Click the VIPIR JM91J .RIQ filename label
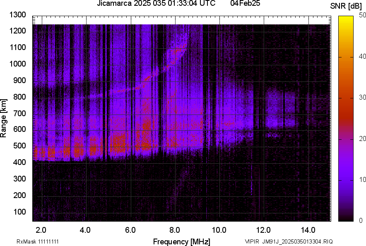366x246 pixels. [289, 241]
